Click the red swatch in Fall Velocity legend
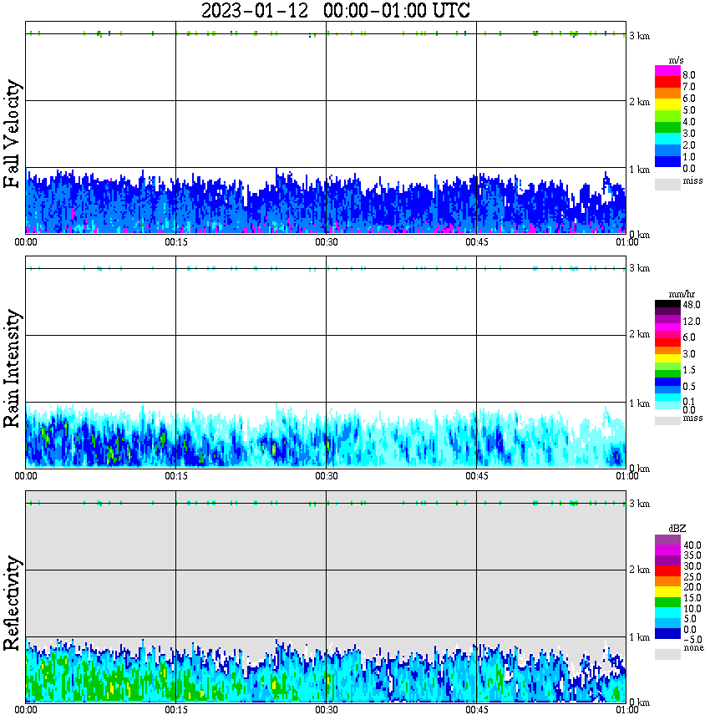This screenshot has height=725, width=710. coord(667,81)
